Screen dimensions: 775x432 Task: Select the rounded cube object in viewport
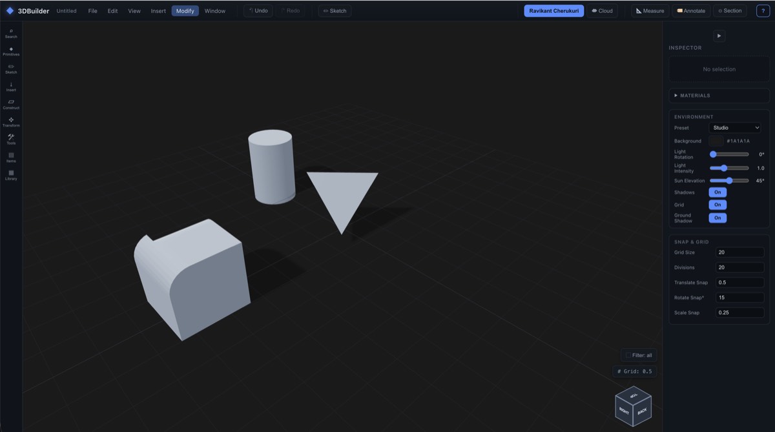coord(192,279)
